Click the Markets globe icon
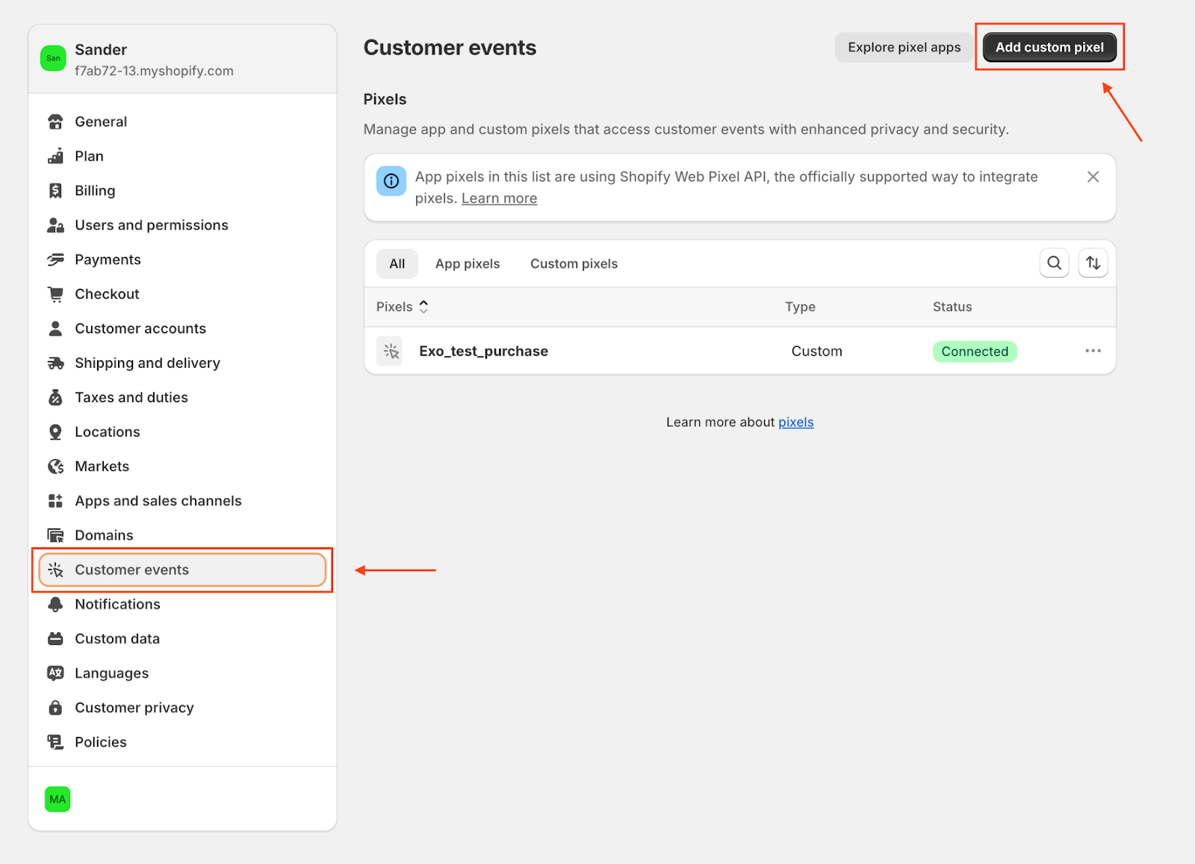This screenshot has height=864, width=1195. (x=55, y=466)
